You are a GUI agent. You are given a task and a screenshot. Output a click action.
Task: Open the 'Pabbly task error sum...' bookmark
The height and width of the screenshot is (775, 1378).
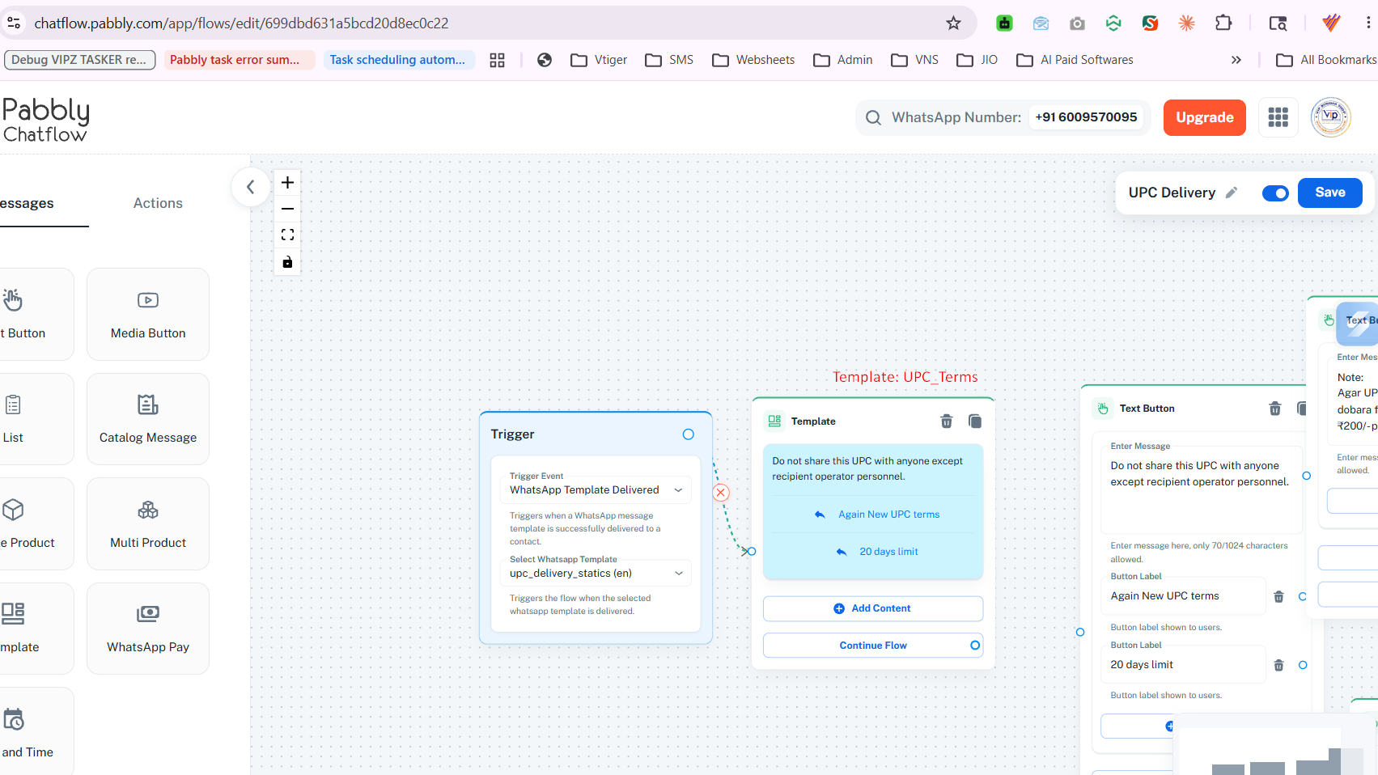point(240,60)
